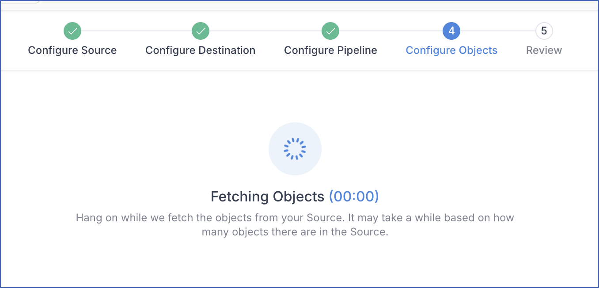Select the step 4 circle icon
The height and width of the screenshot is (288, 599).
(451, 31)
